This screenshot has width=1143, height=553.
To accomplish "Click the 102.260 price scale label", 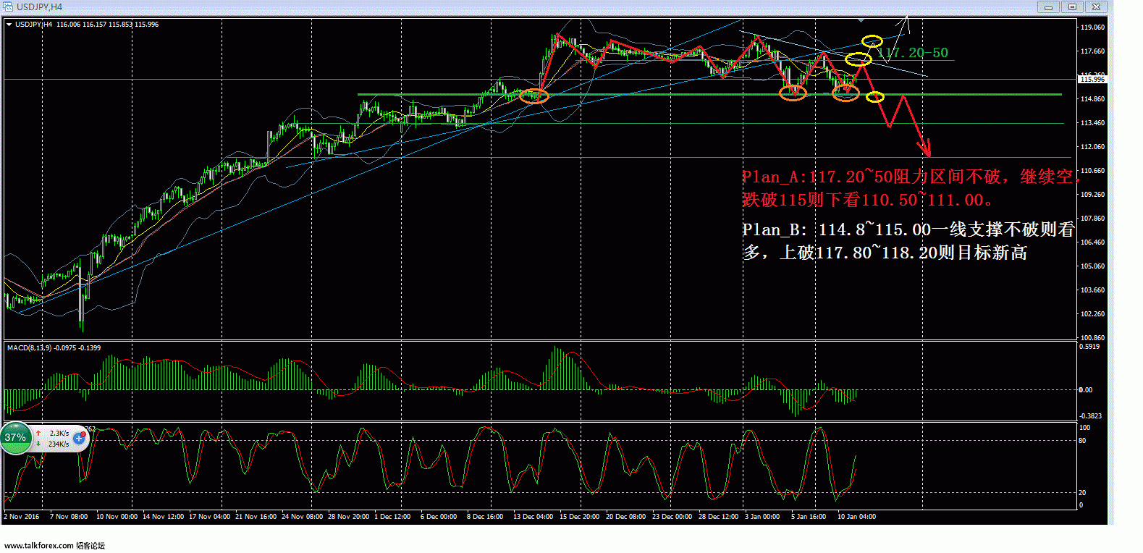I will [1092, 314].
